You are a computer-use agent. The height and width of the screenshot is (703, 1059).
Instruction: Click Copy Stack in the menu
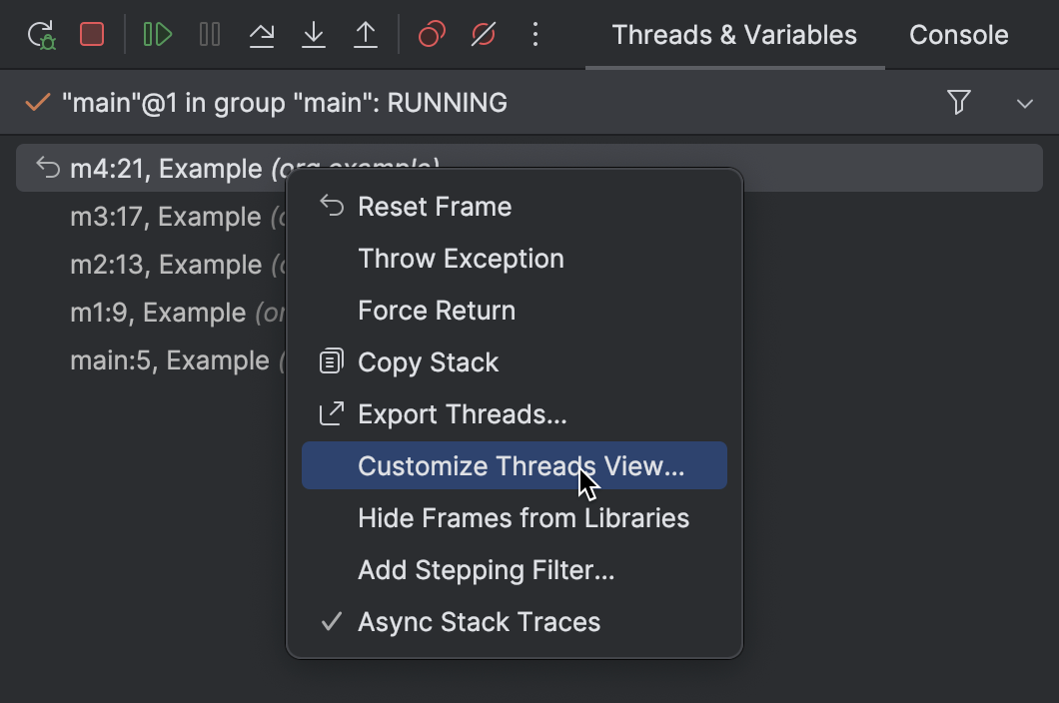[x=428, y=361]
